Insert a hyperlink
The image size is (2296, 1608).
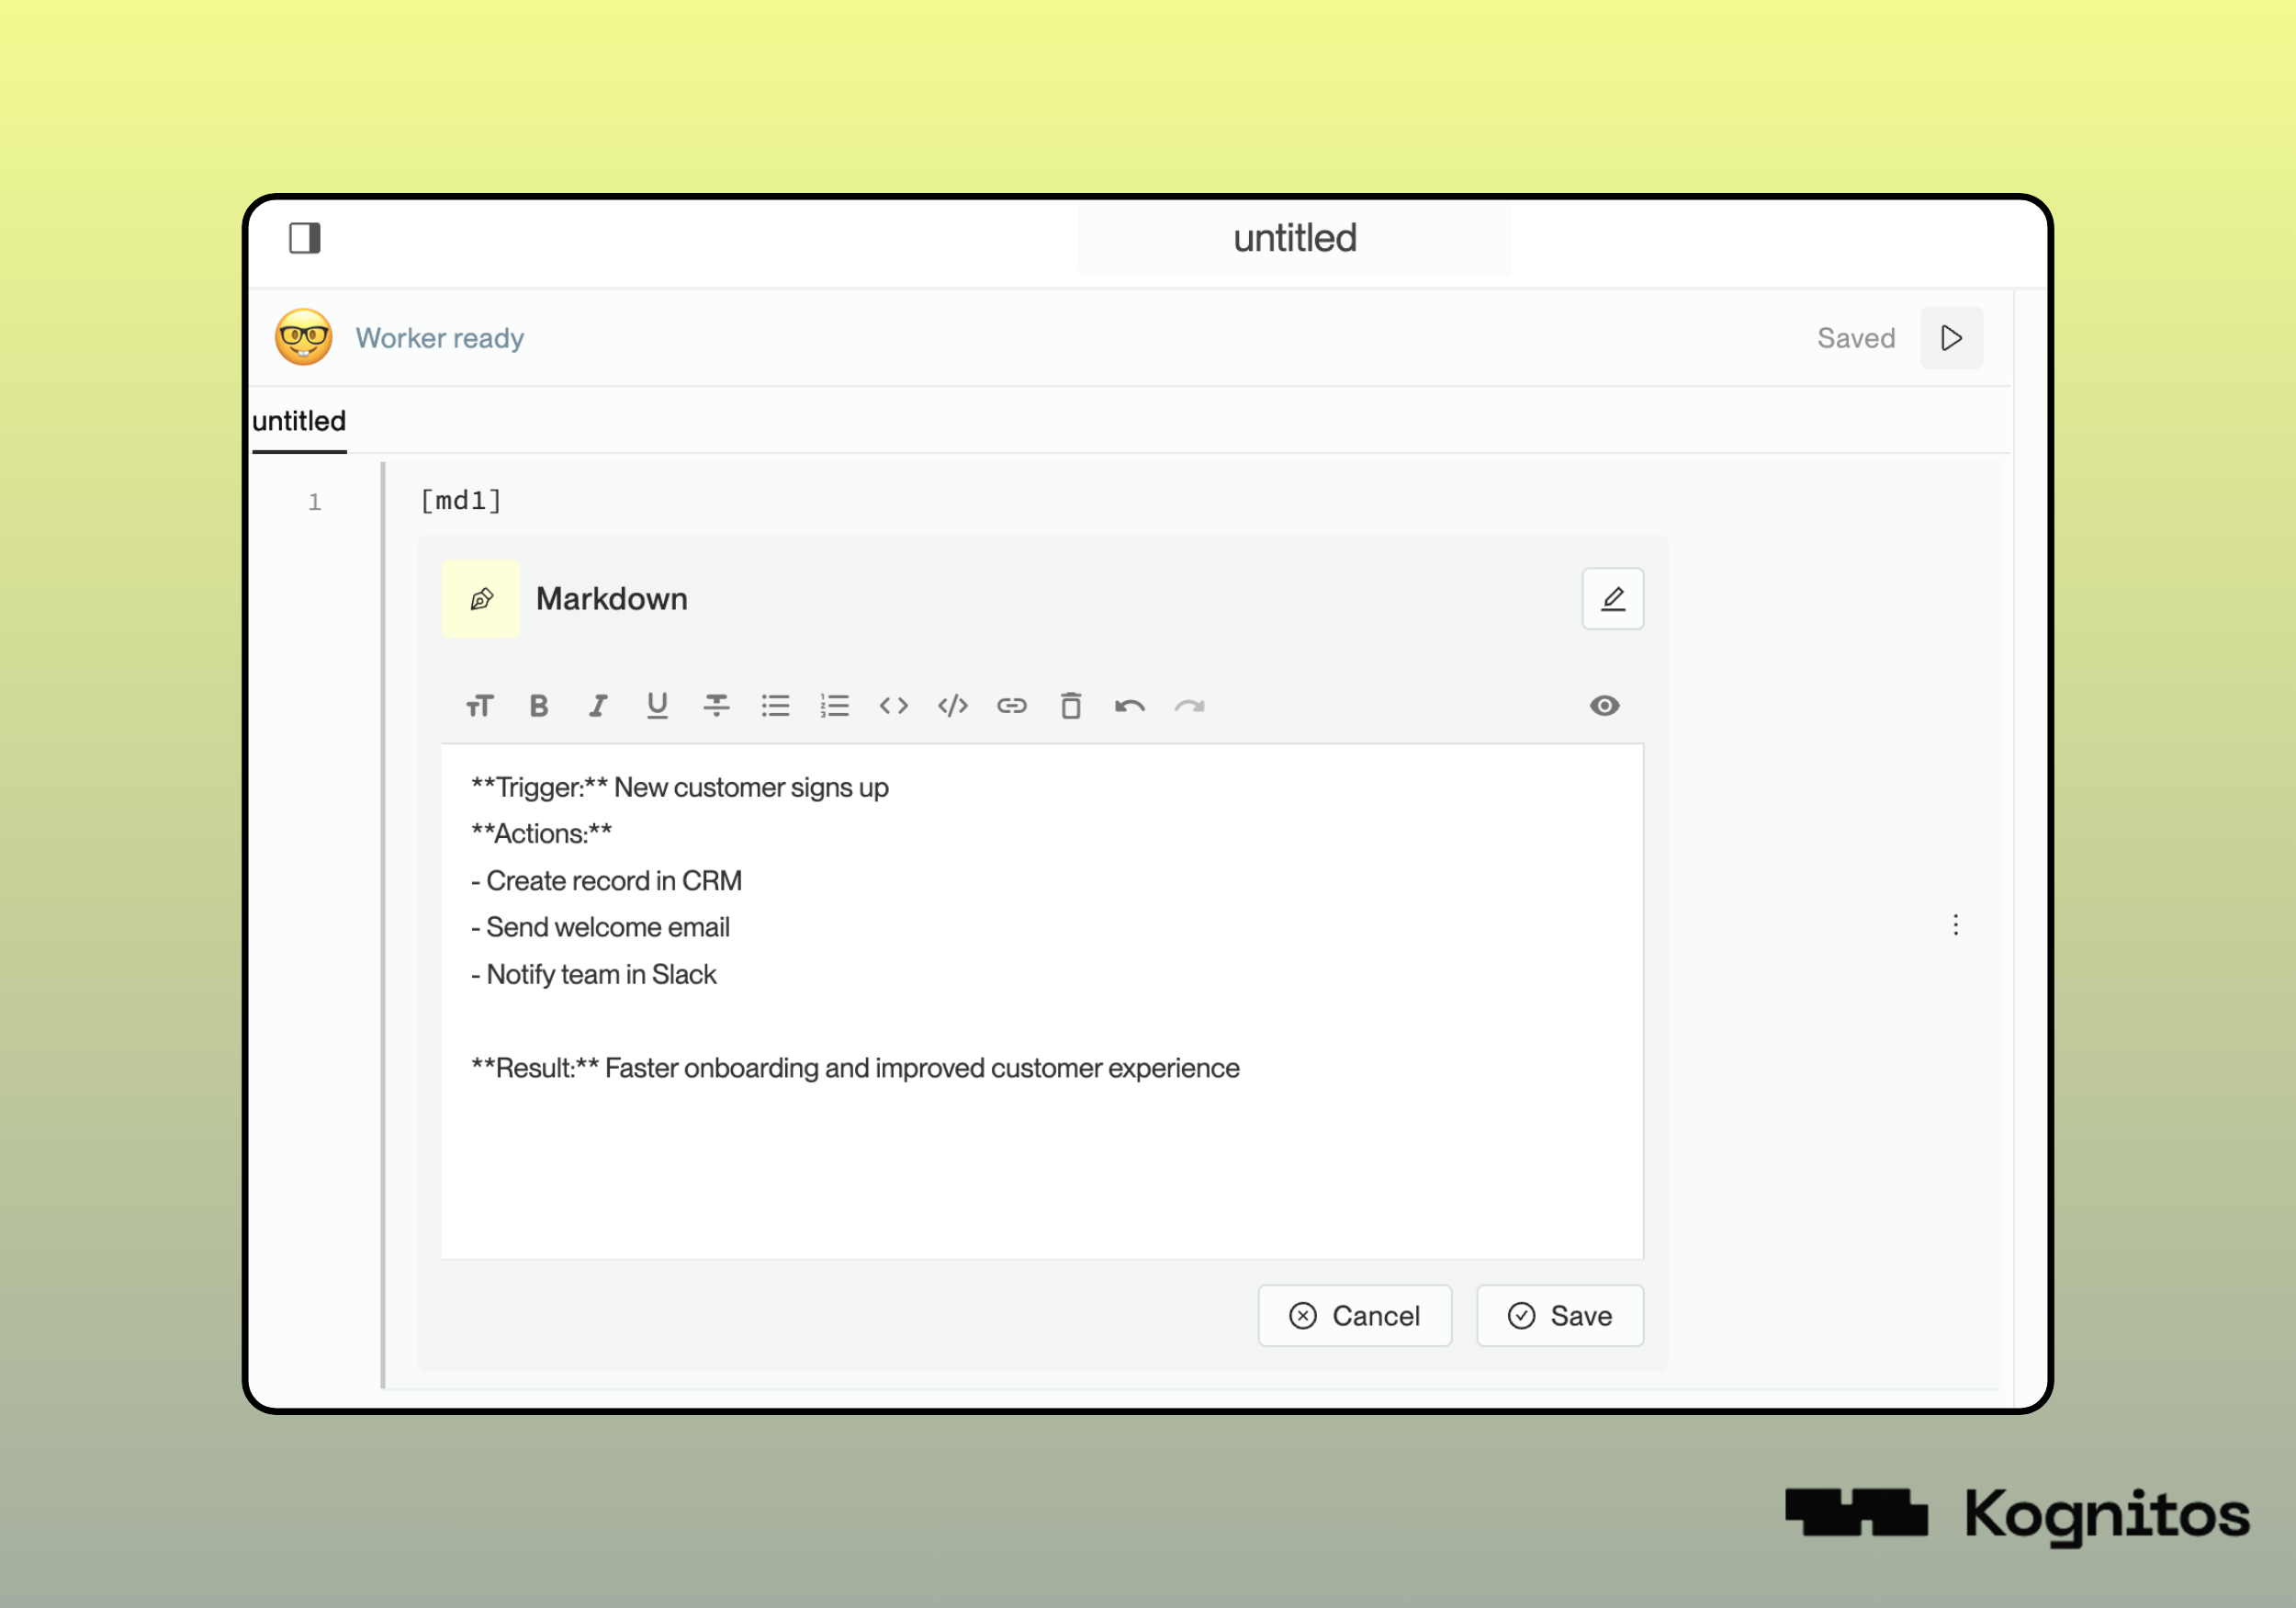[x=1012, y=707]
